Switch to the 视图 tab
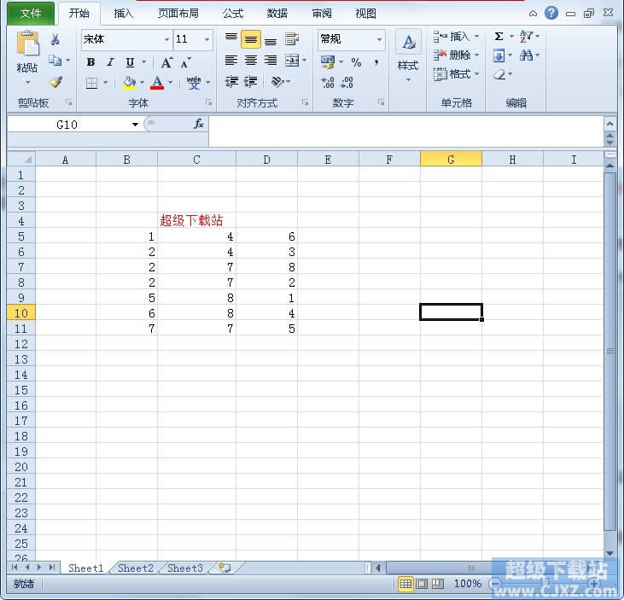Image resolution: width=624 pixels, height=600 pixels. (365, 14)
